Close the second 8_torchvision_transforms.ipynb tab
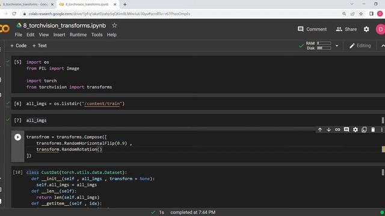This screenshot has width=385, height=216. tap(115, 4)
